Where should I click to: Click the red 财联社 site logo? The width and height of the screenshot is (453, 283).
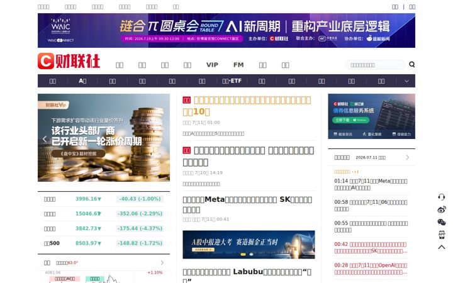pyautogui.click(x=69, y=61)
